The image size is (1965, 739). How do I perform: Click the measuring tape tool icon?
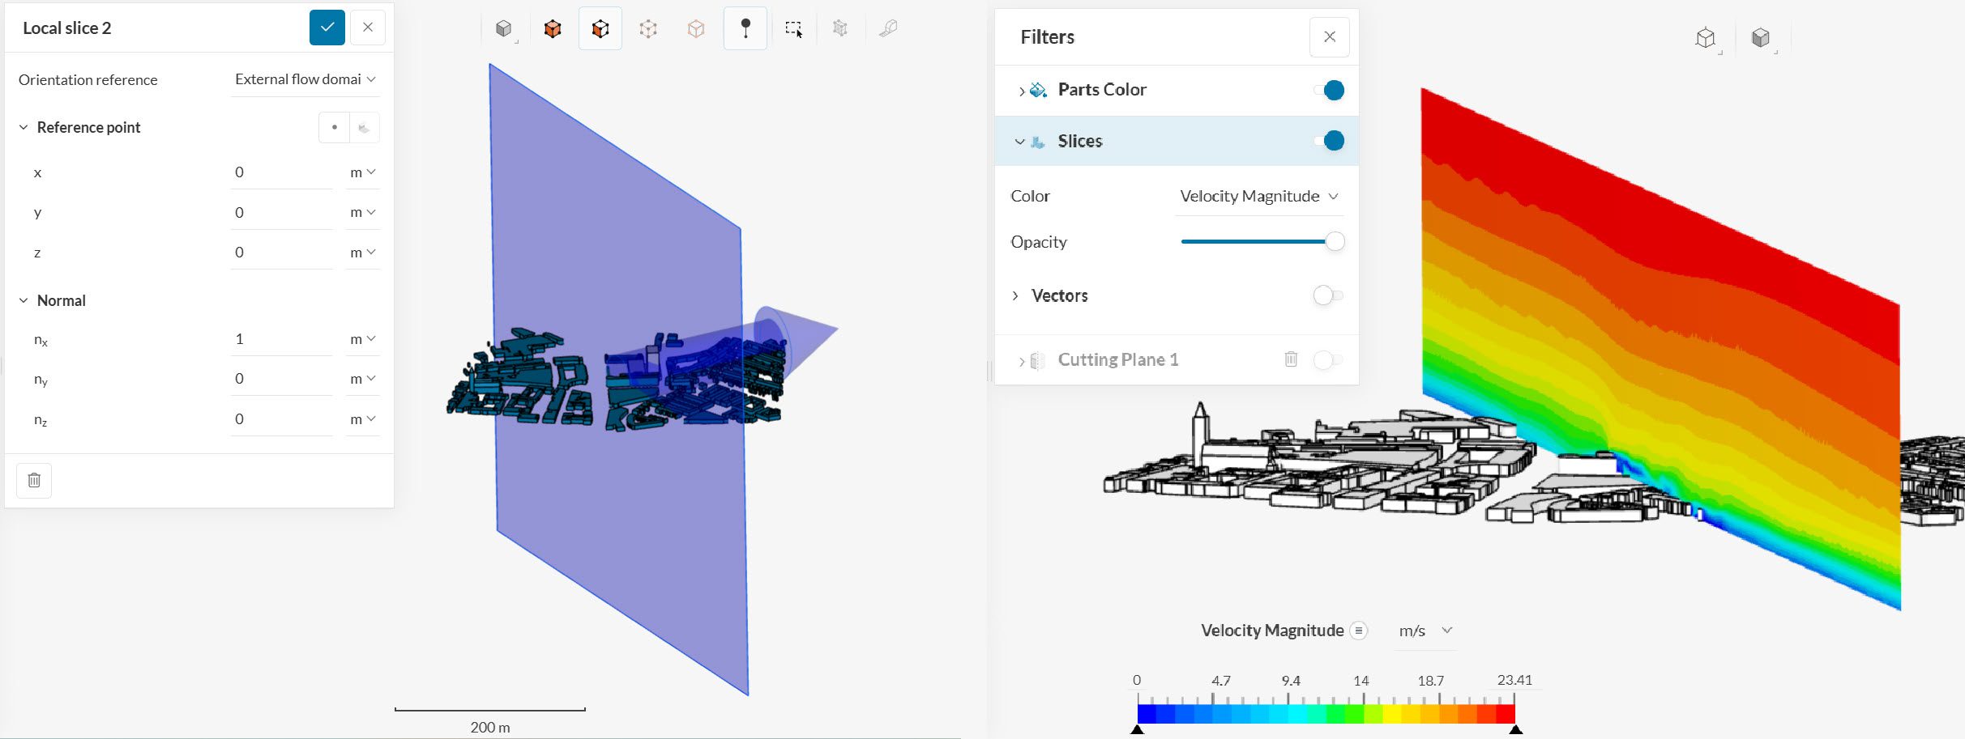888,29
